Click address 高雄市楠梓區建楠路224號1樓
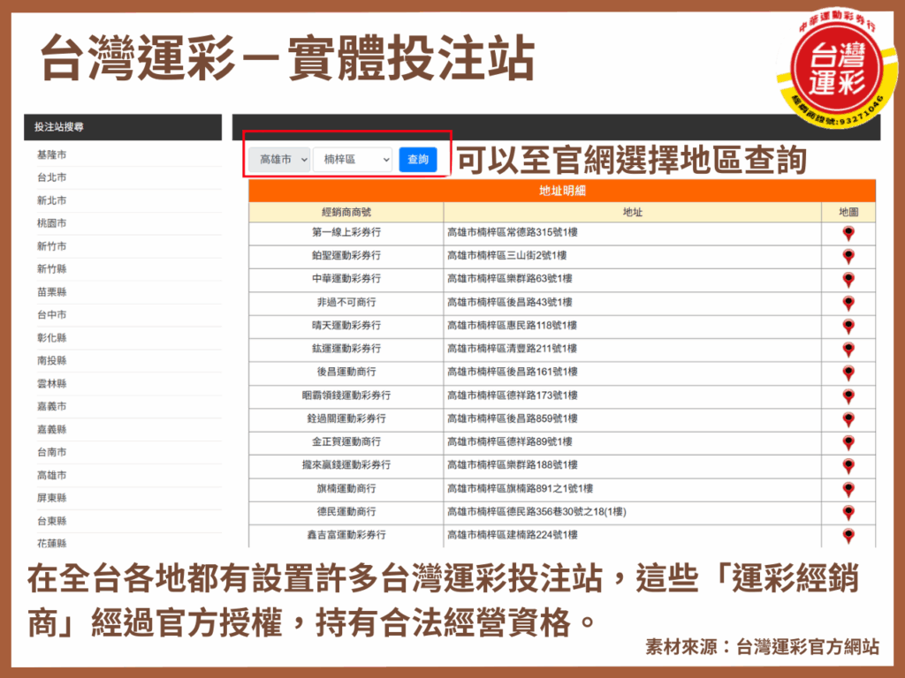 [x=513, y=534]
